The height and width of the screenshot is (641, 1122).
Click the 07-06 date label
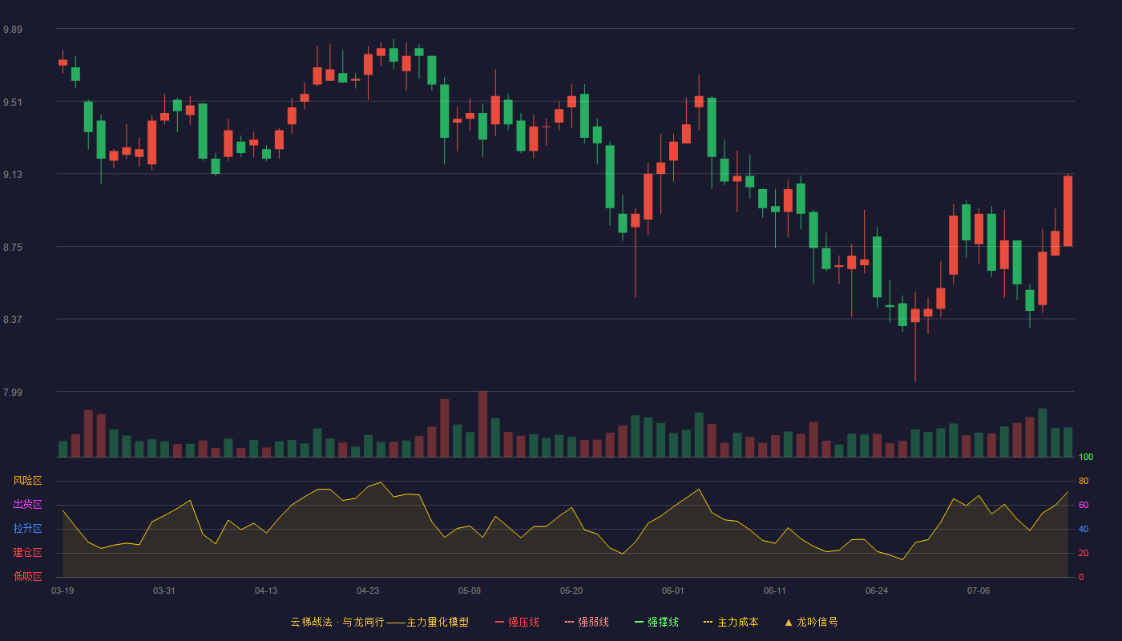pos(979,591)
